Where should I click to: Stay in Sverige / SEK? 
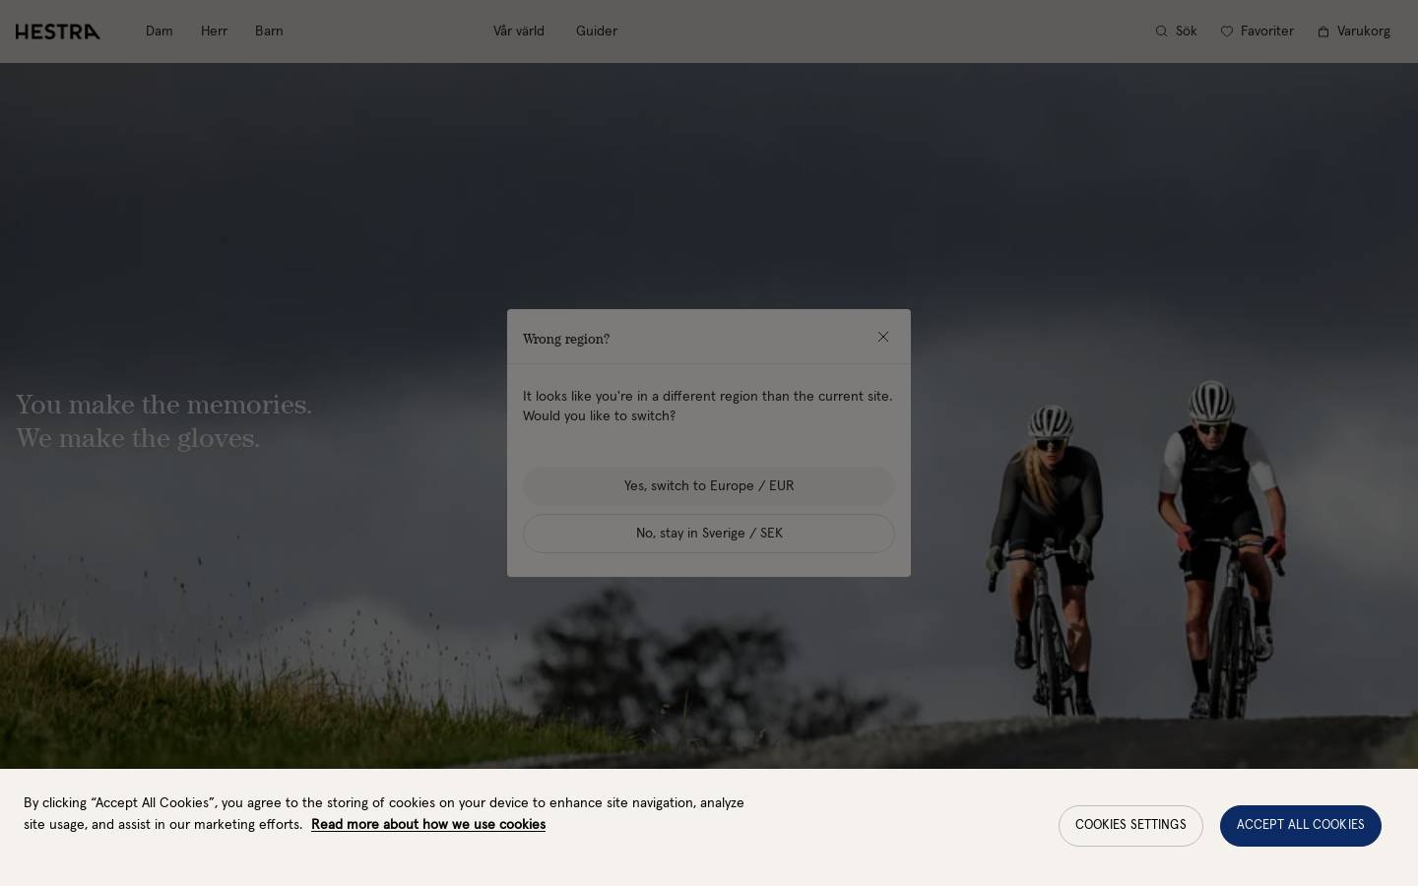pos(709,534)
